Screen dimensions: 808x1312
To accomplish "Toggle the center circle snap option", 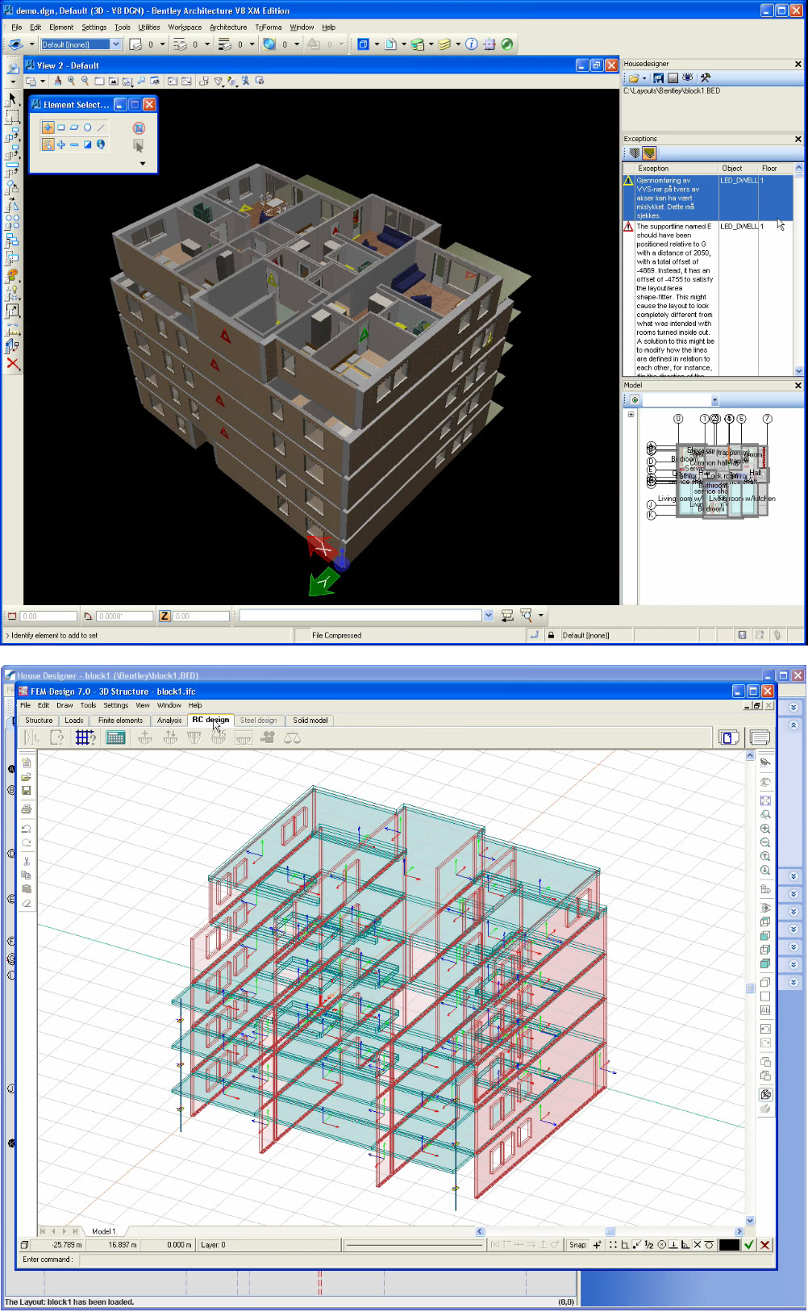I will [x=661, y=1245].
